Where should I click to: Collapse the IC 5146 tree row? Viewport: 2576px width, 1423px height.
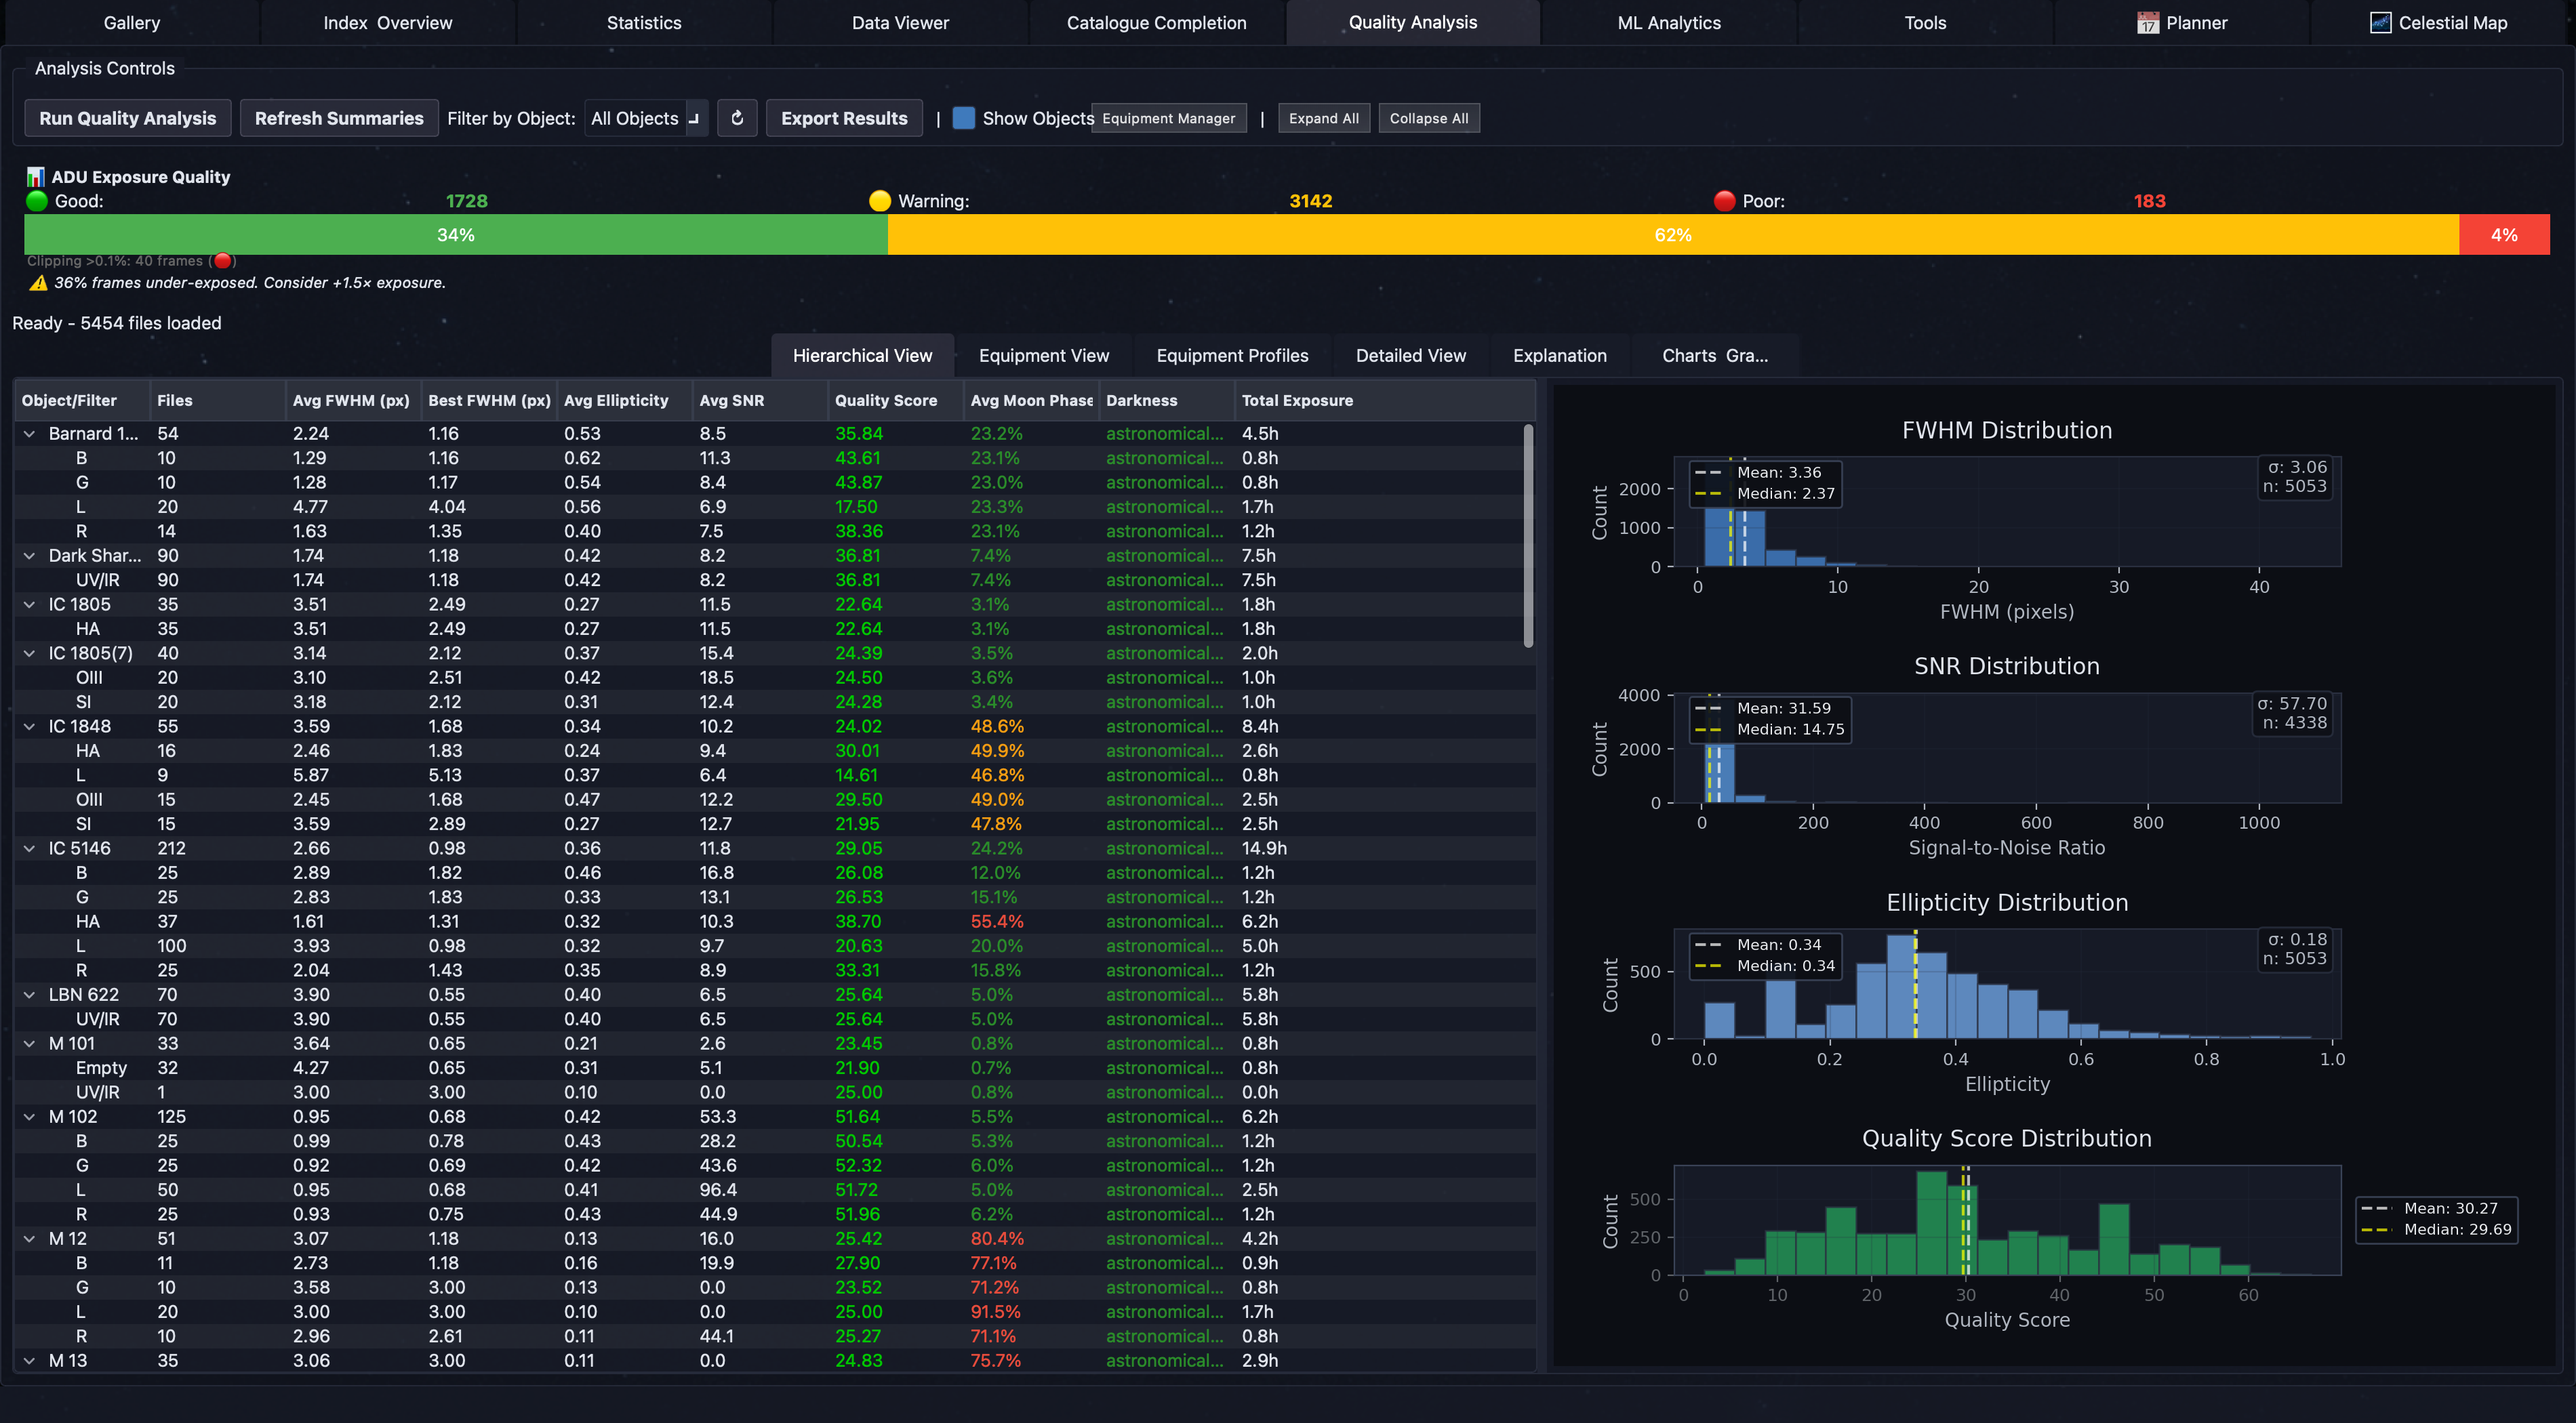29,848
